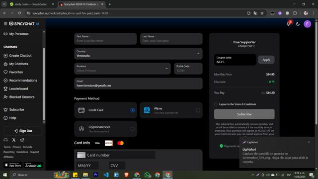Go back in browser history

[4, 13]
